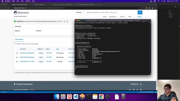This screenshot has width=180, height=101.
Task: Click the Etherscan logo
Action: coord(21,13)
